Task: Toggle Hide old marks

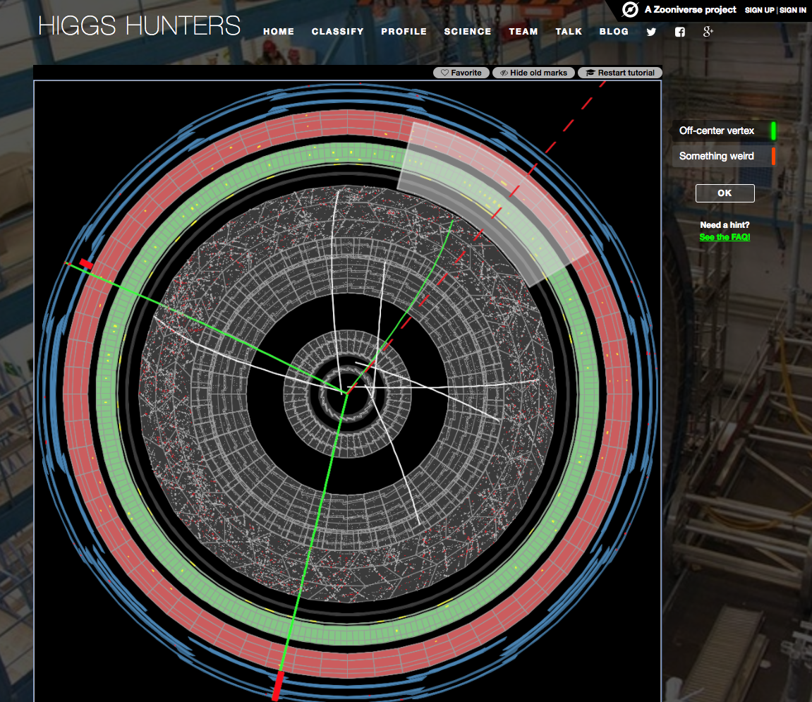Action: (533, 73)
